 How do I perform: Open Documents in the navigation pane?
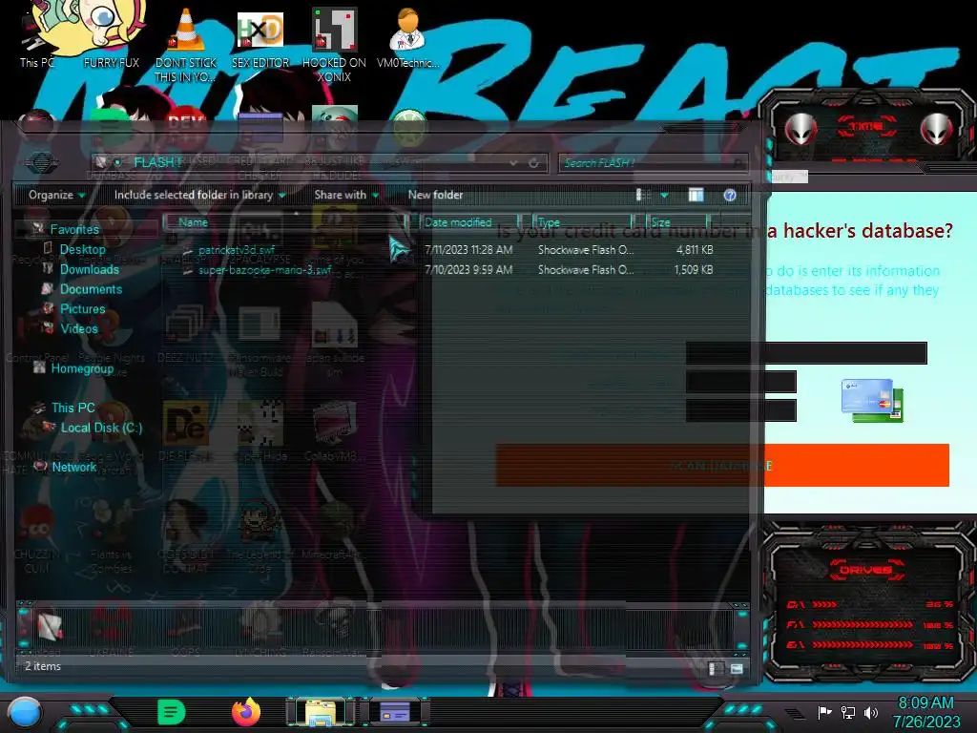[91, 289]
